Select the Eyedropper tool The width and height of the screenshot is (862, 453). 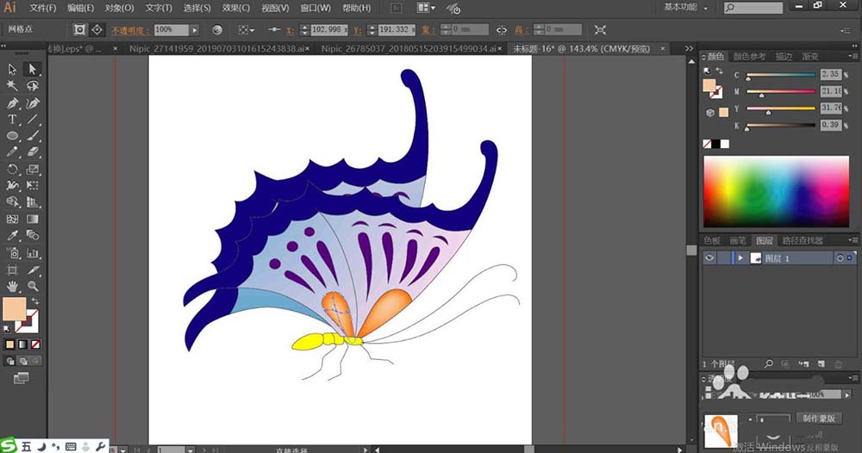(13, 235)
